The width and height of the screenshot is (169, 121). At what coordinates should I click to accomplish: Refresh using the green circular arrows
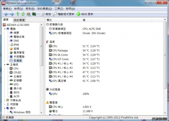click(23, 14)
